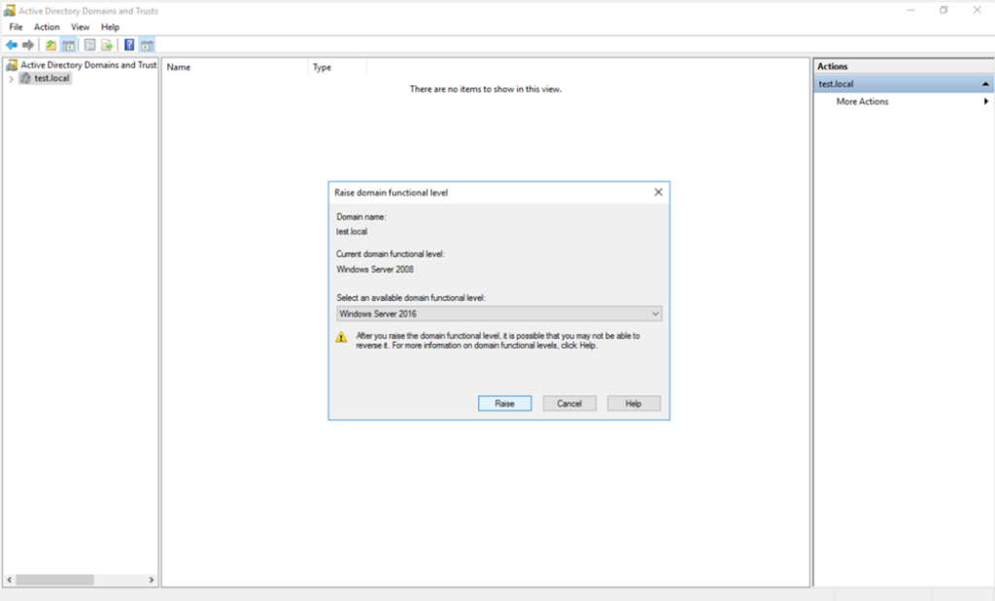Click the Up One Level folder icon
995x601 pixels.
(x=51, y=45)
